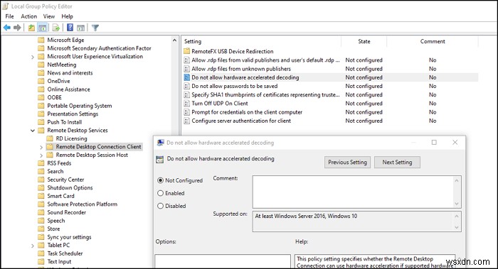Image resolution: width=498 pixels, height=269 pixels.
Task: Sort by the State column header
Action: click(364, 41)
